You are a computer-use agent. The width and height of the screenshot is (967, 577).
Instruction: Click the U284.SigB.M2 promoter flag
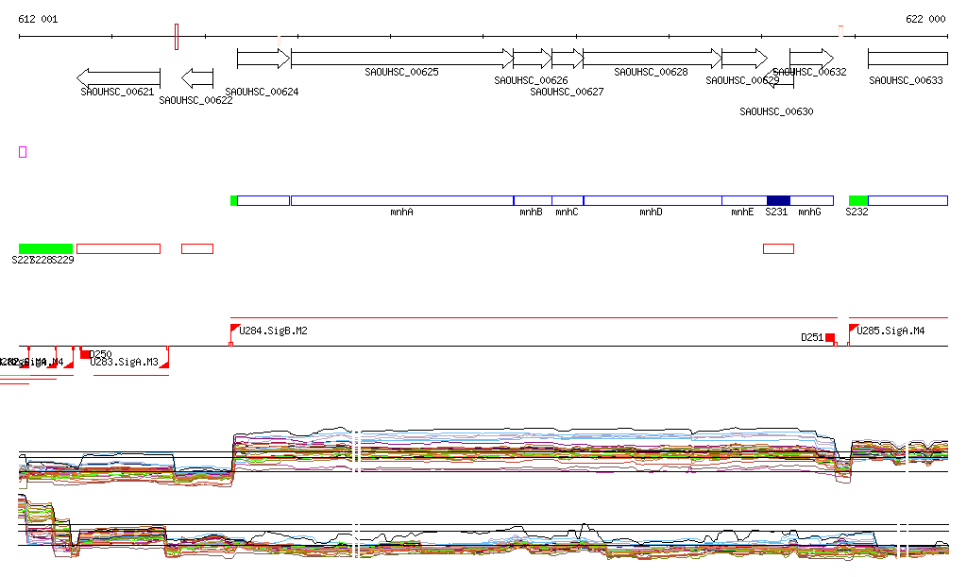pos(234,329)
